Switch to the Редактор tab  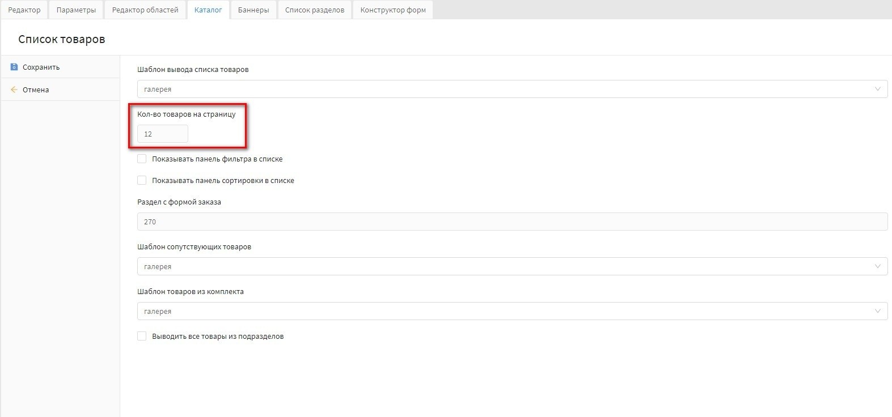(x=24, y=10)
